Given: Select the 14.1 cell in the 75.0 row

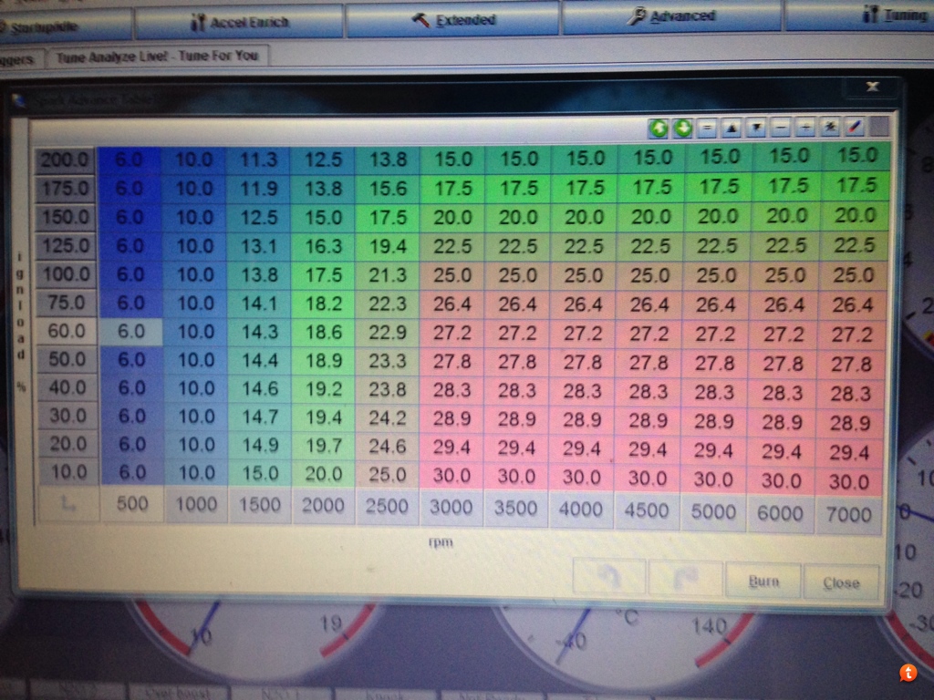Looking at the screenshot, I should (x=260, y=303).
